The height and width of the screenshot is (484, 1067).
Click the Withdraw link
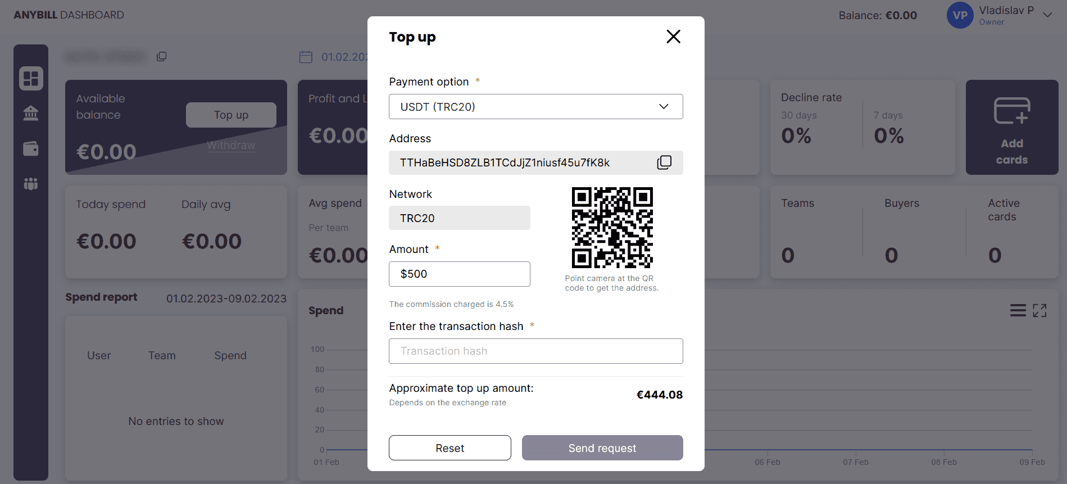click(x=231, y=146)
